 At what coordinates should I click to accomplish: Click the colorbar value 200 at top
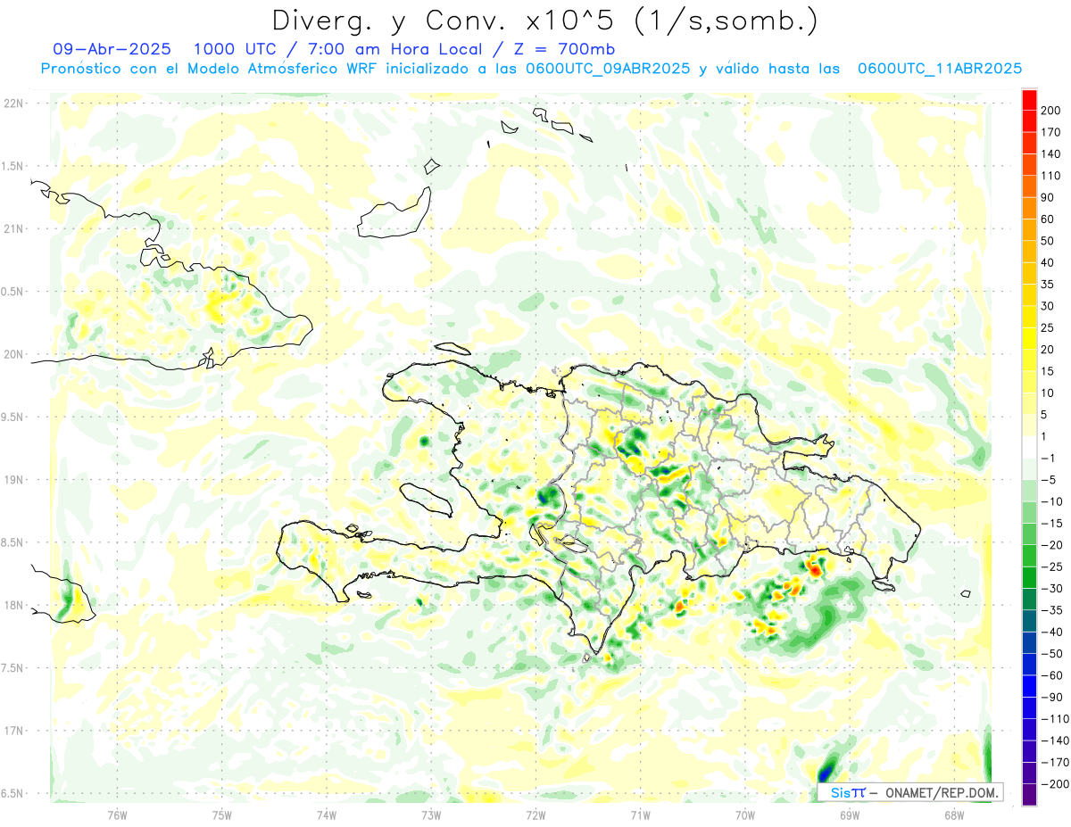[1051, 110]
